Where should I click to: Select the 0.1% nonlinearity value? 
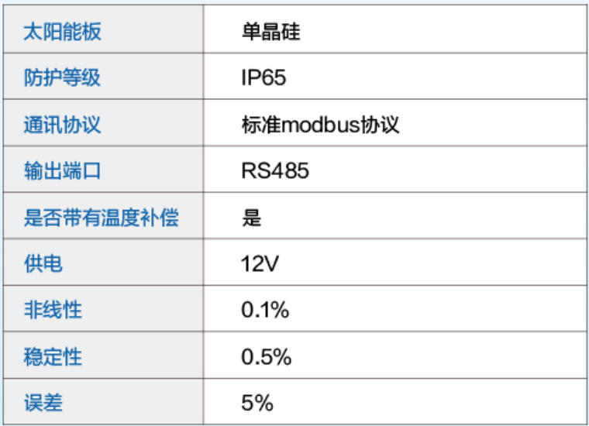click(265, 311)
